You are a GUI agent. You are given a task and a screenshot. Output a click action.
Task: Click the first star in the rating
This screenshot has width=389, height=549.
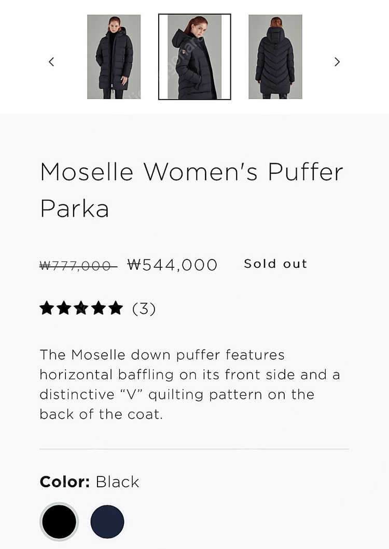click(x=47, y=309)
